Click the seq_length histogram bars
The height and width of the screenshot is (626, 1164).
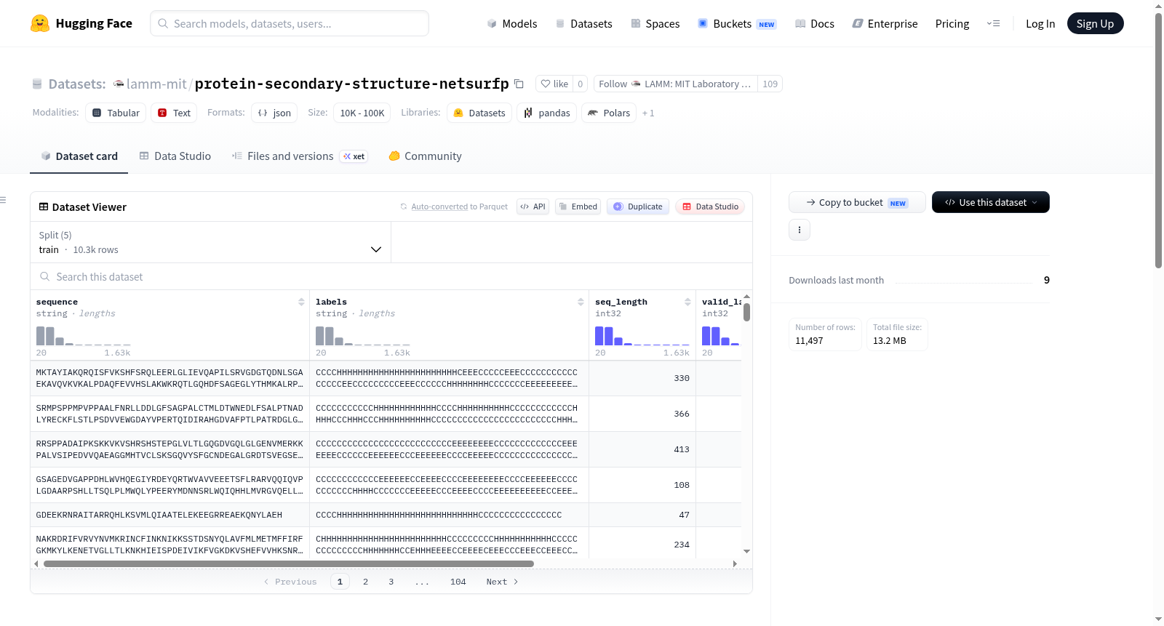642,335
